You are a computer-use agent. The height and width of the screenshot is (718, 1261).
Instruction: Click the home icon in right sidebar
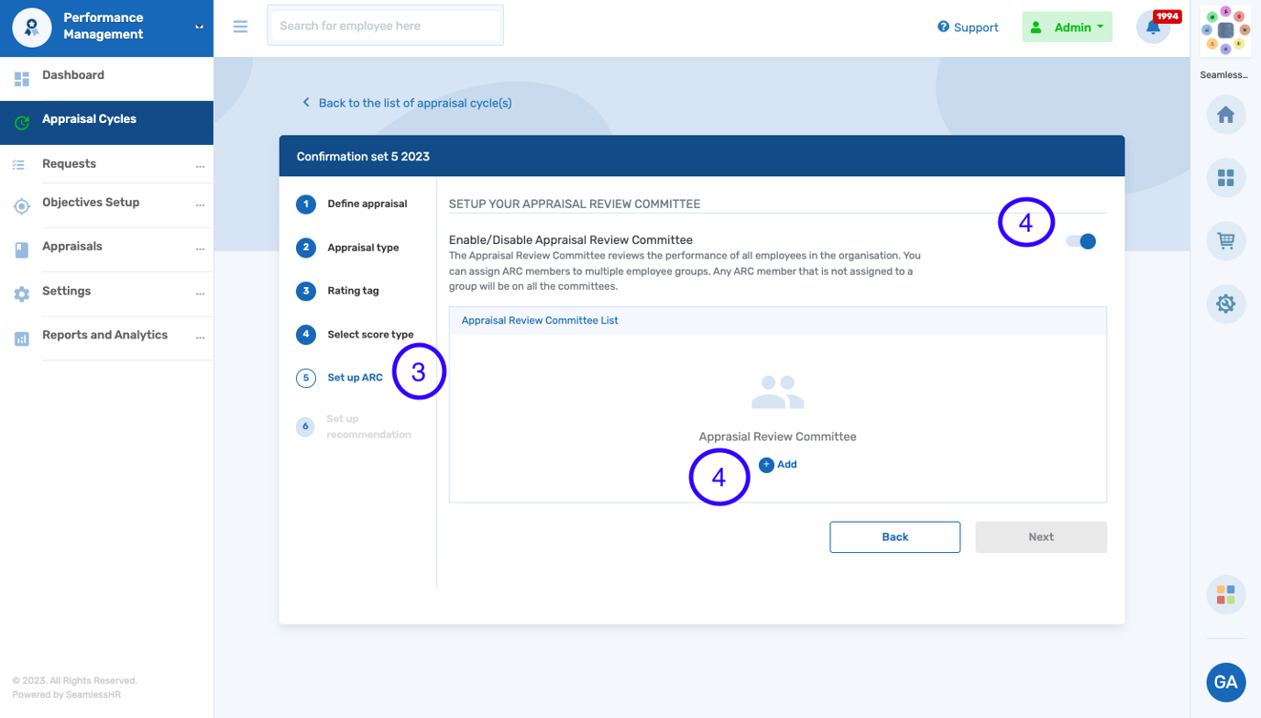[x=1225, y=116]
